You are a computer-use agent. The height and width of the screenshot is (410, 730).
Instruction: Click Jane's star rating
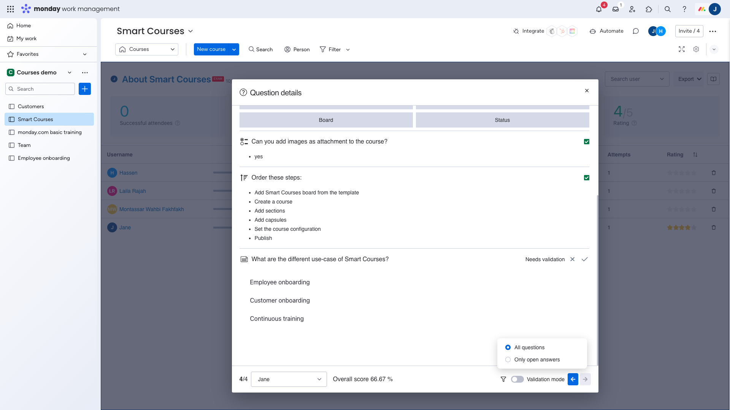pos(682,227)
